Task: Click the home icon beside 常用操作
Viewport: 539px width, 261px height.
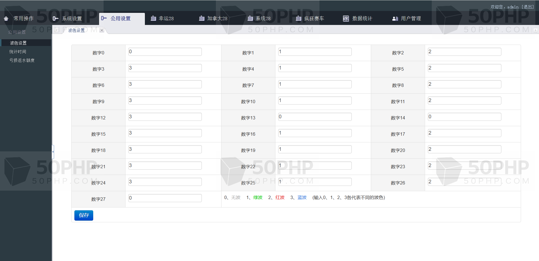Action: click(6, 19)
